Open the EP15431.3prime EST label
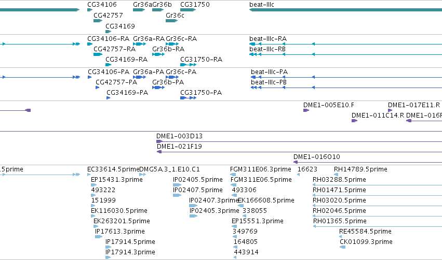 (x=117, y=180)
